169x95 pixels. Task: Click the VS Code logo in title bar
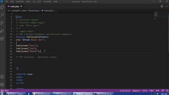pyautogui.click(x=1, y=1)
